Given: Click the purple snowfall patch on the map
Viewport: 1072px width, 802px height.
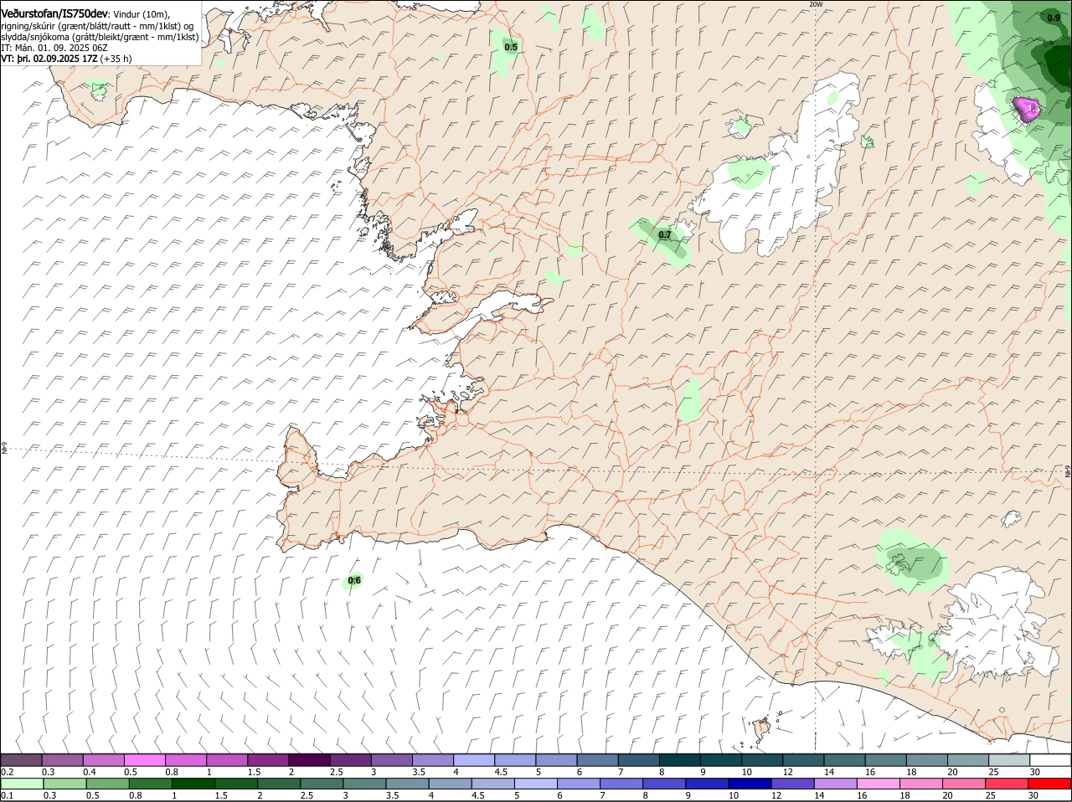Looking at the screenshot, I should tap(1027, 109).
